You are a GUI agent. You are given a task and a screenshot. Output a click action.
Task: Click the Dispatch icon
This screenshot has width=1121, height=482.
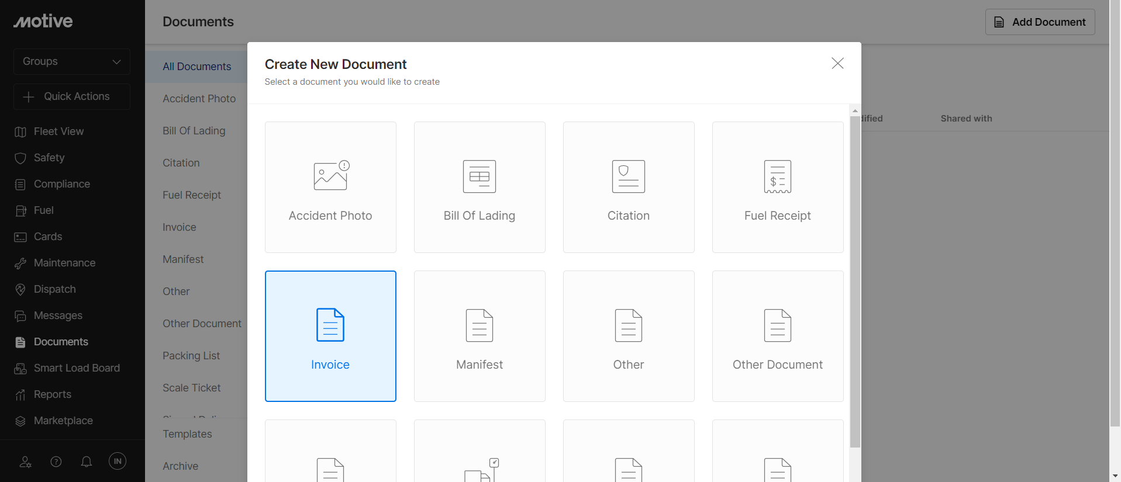[x=20, y=290]
